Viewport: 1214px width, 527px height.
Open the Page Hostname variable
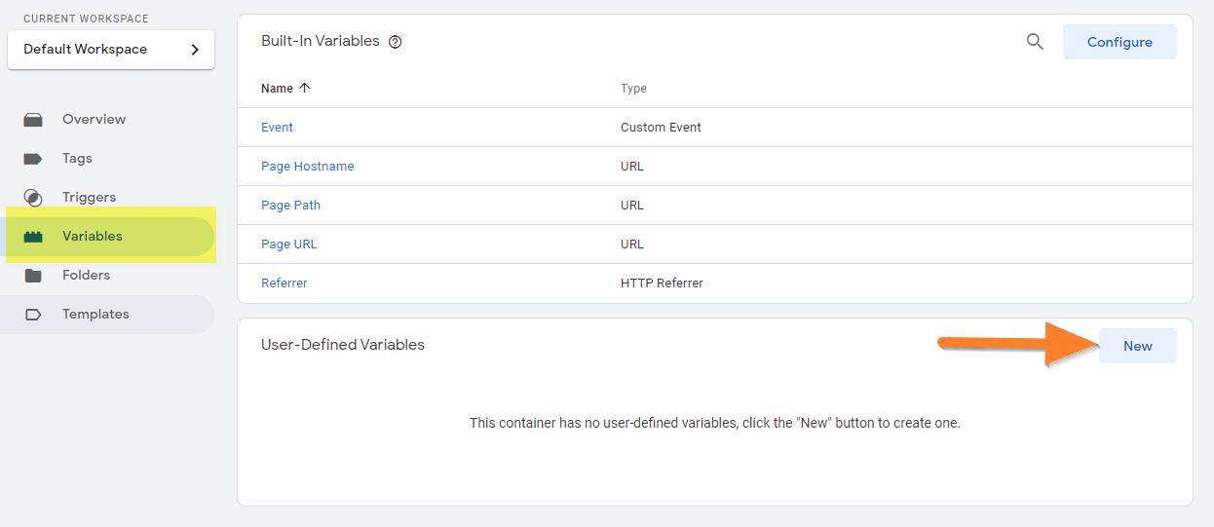[x=307, y=167]
